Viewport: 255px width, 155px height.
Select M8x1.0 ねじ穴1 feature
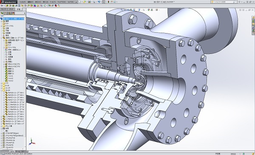13,64
